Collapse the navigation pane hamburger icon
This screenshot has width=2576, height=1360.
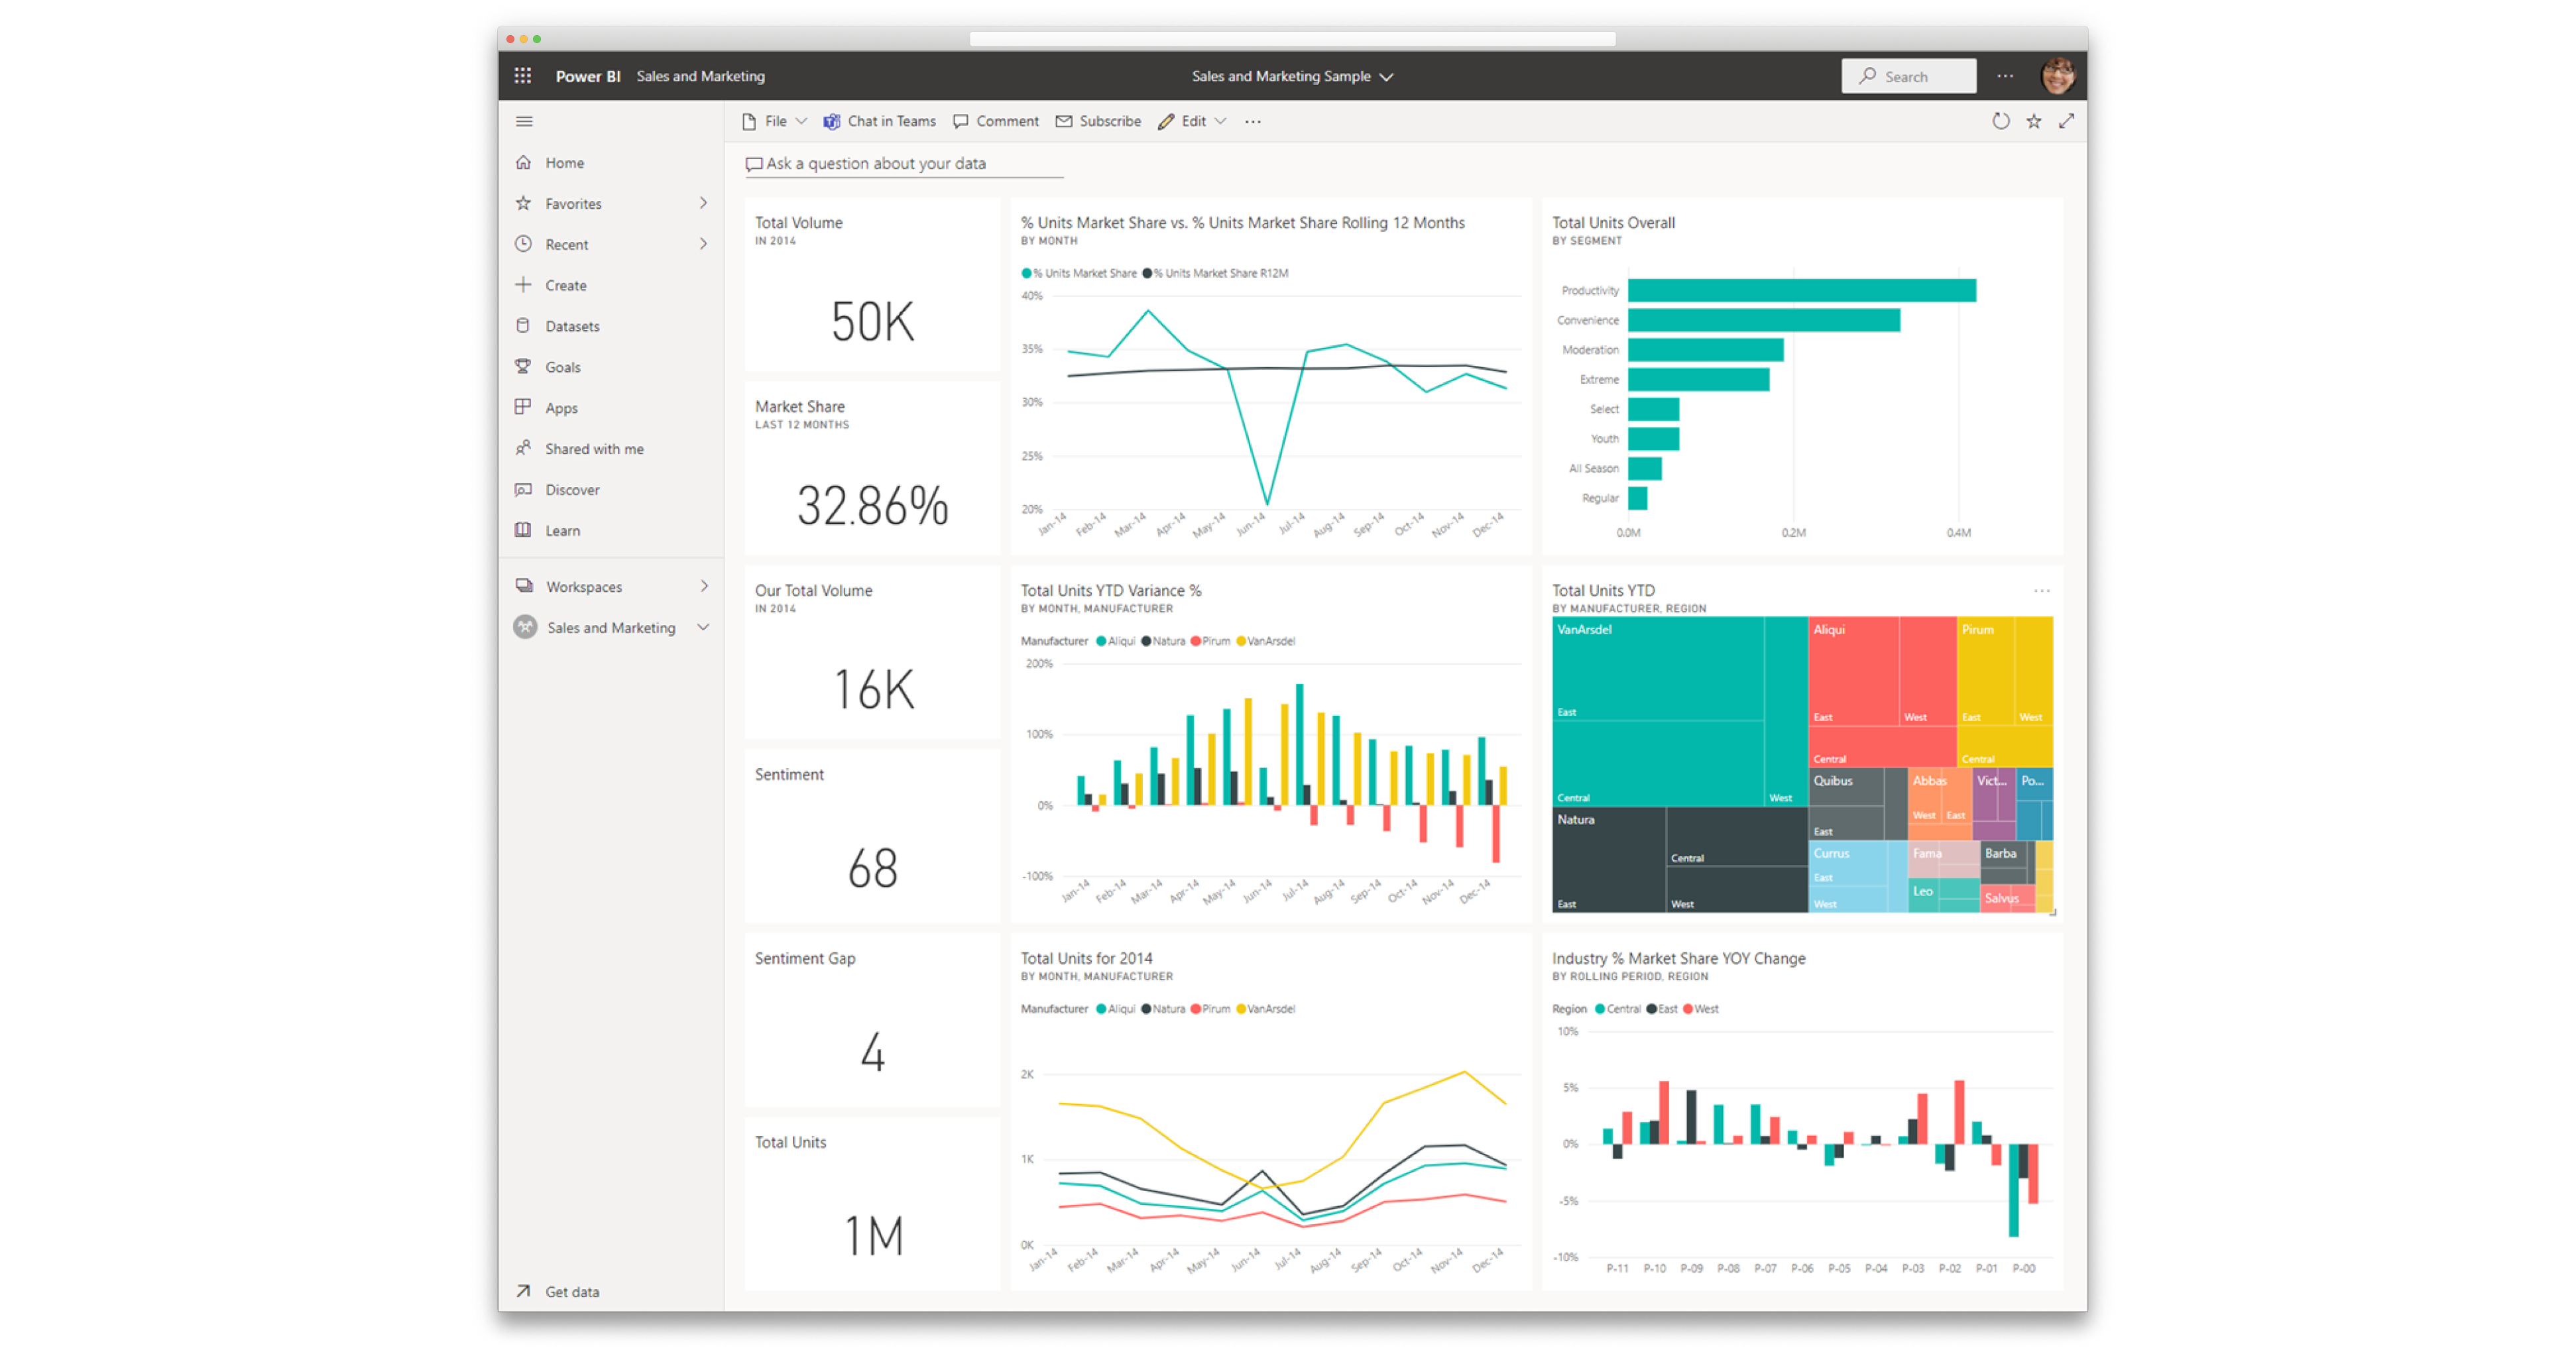pyautogui.click(x=524, y=122)
